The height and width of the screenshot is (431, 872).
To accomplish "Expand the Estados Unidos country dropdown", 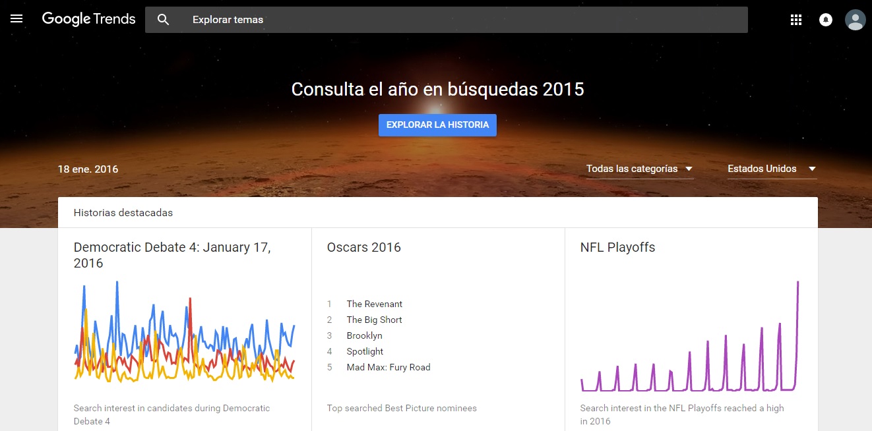I will (x=772, y=169).
